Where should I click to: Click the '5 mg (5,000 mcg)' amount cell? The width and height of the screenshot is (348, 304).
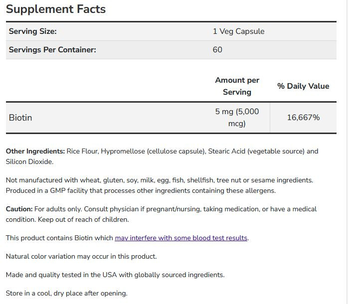tap(237, 118)
